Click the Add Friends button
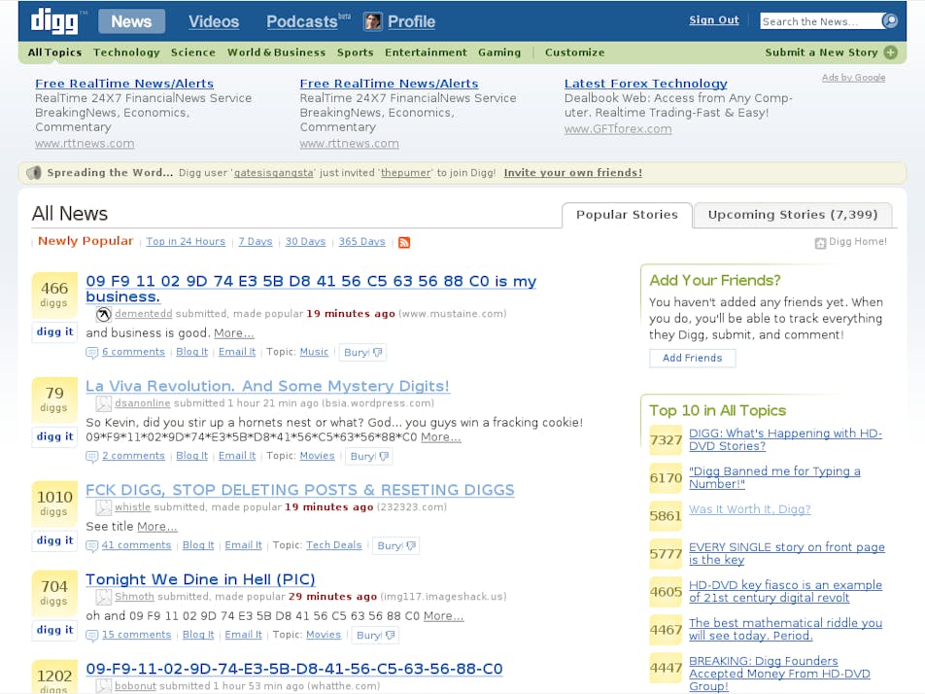The height and width of the screenshot is (694, 925). [x=692, y=358]
